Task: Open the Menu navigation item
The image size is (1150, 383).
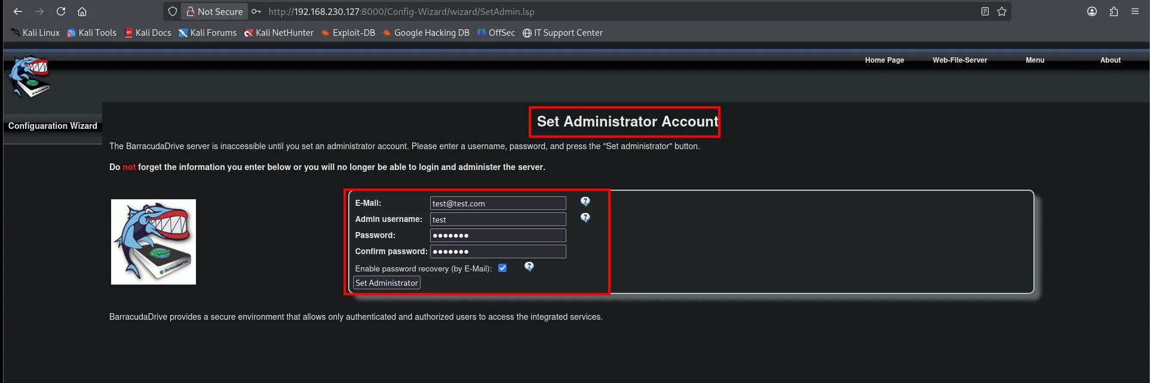Action: (1035, 60)
